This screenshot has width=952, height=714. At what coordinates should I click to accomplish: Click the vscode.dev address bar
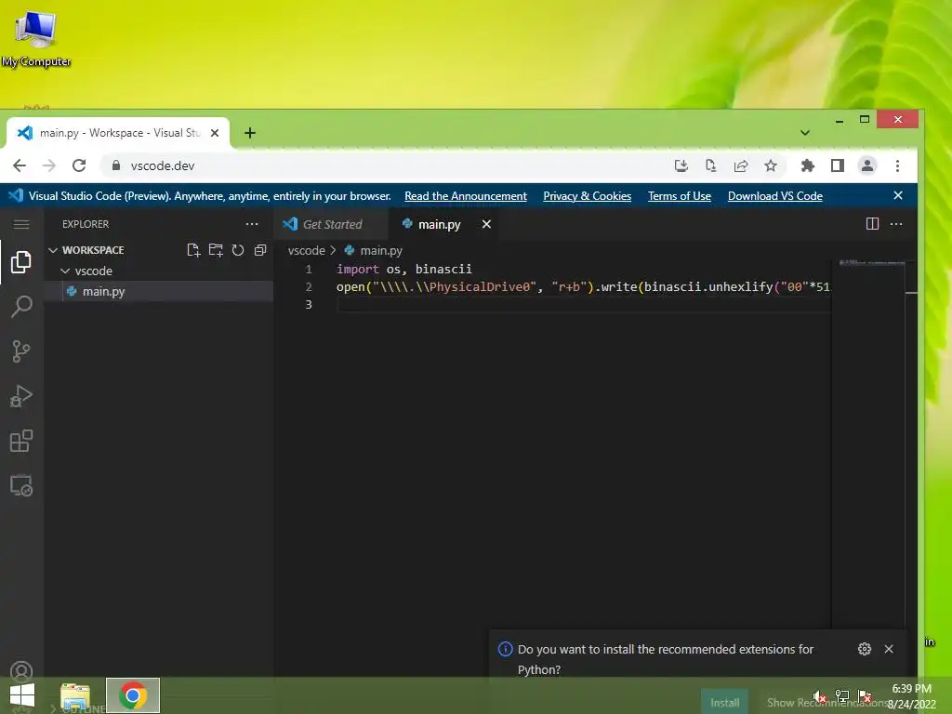[389, 165]
